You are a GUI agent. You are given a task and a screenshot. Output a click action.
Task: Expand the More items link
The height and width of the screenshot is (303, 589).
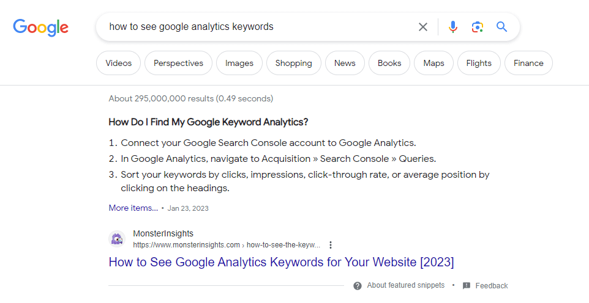[133, 208]
